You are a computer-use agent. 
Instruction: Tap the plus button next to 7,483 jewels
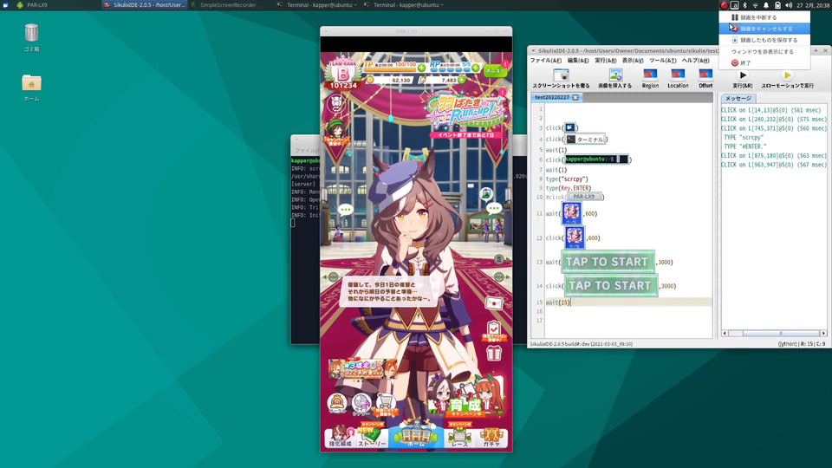[462, 80]
